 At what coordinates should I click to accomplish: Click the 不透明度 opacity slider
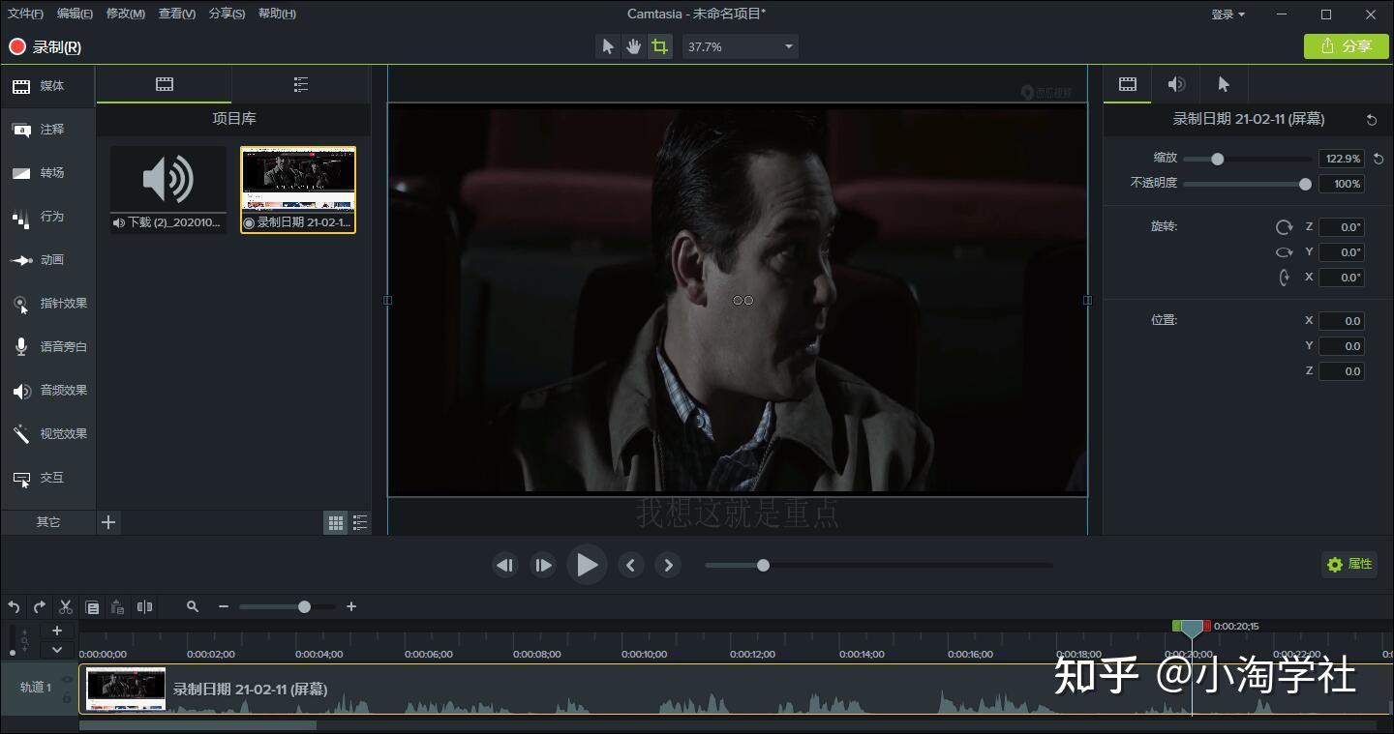[1247, 184]
